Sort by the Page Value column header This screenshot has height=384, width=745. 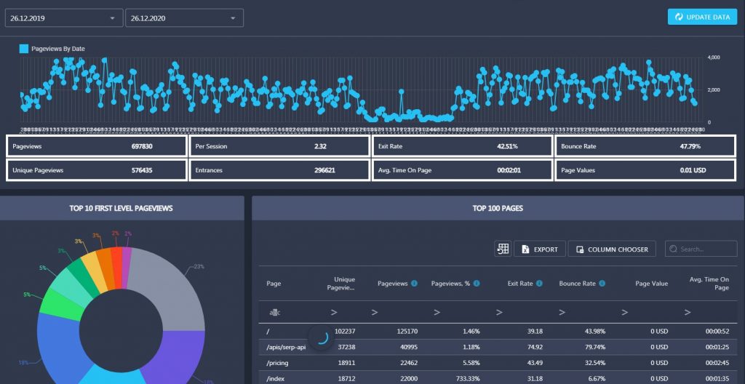pos(651,283)
